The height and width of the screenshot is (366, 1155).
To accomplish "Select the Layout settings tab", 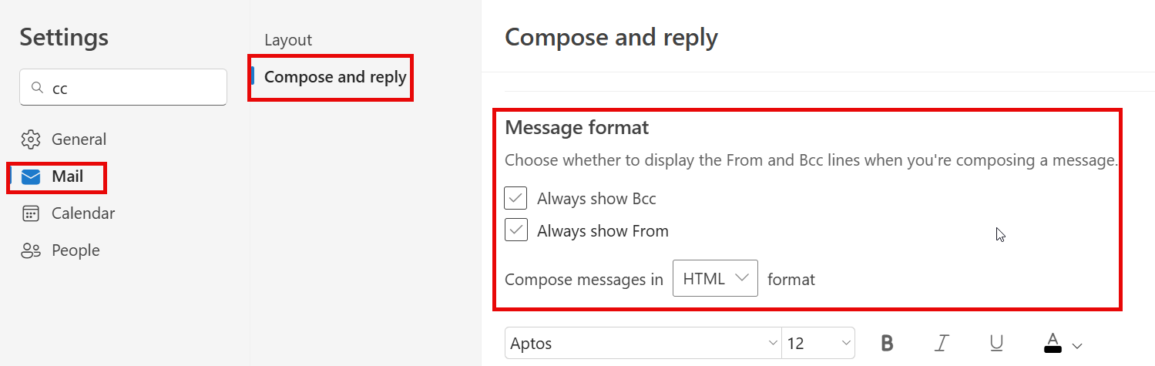I will [x=288, y=40].
